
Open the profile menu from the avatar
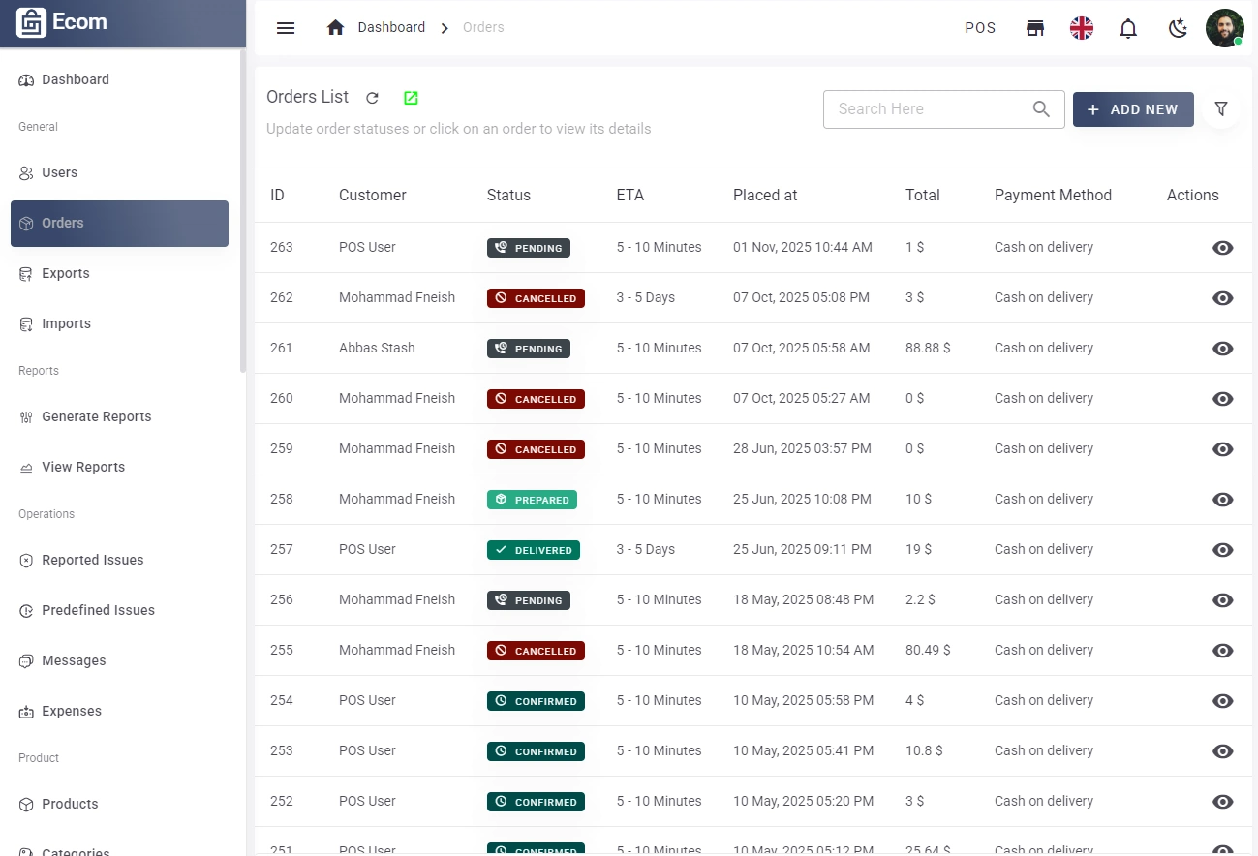tap(1224, 28)
